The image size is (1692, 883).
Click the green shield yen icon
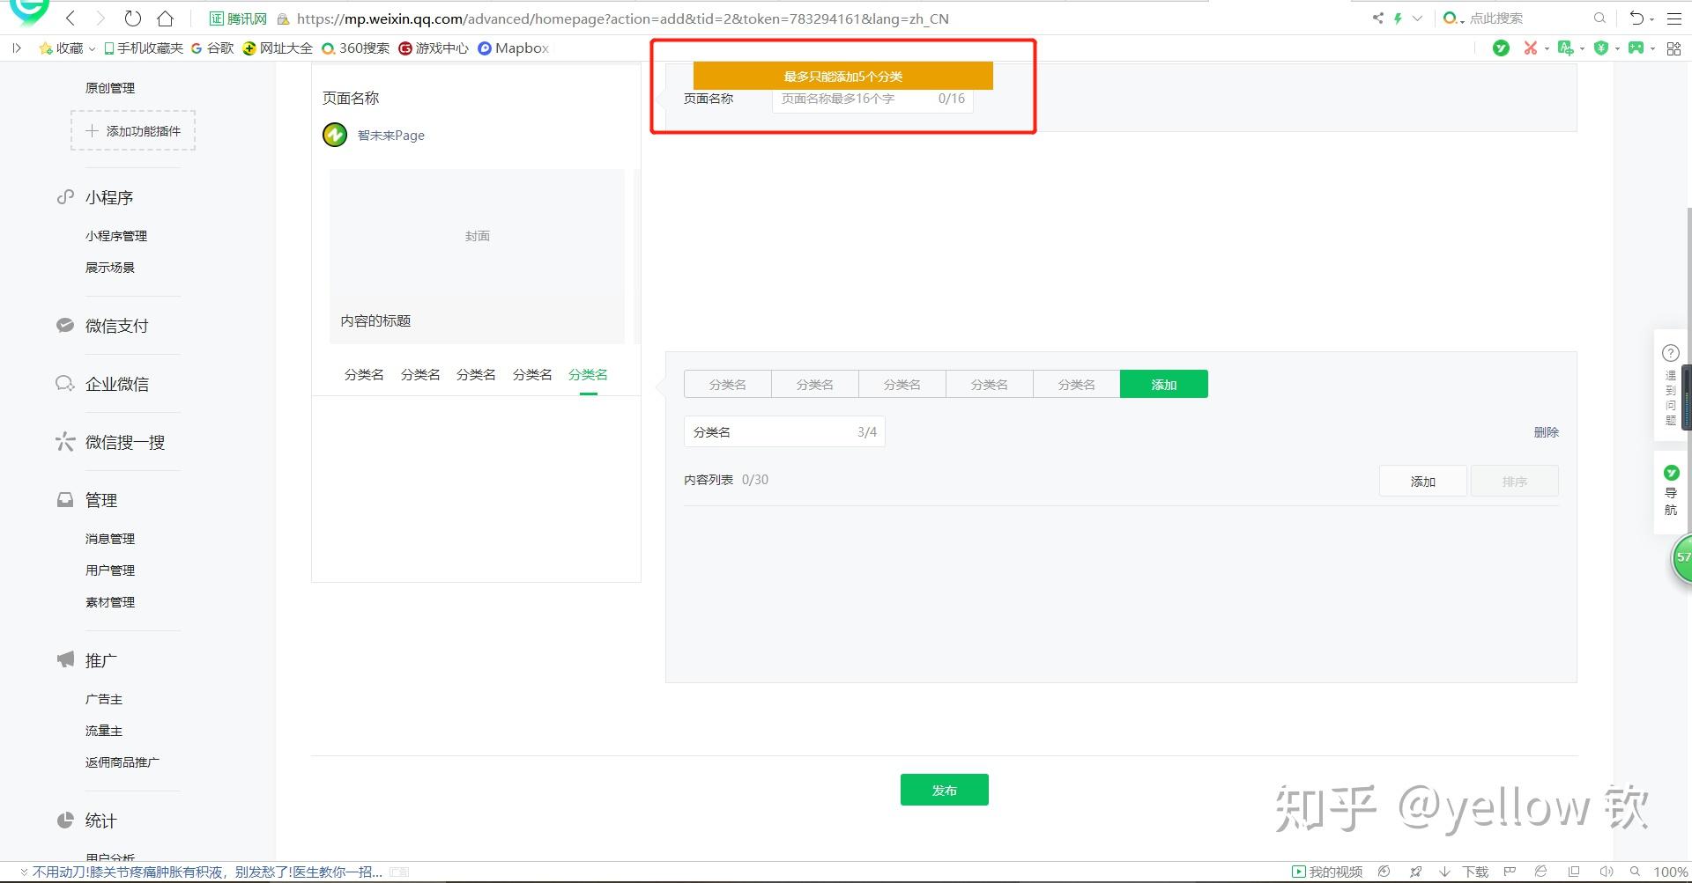pyautogui.click(x=1601, y=48)
